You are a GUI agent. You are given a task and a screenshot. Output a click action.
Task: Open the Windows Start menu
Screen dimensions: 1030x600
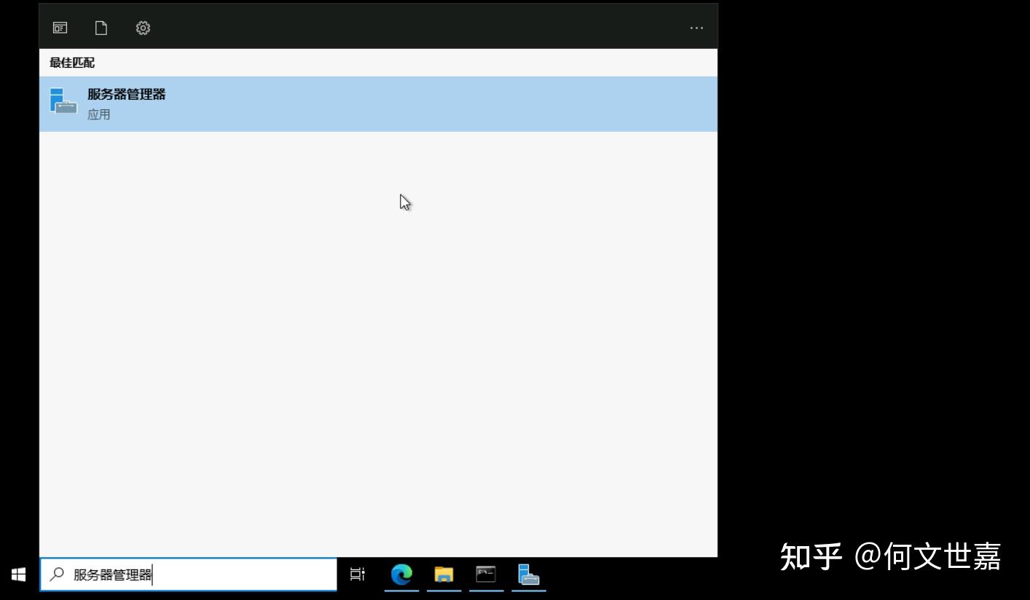(17, 575)
